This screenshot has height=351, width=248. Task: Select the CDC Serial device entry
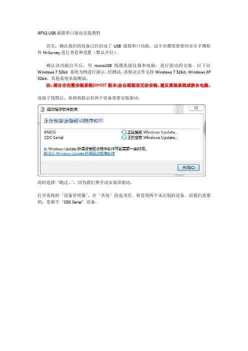[53, 137]
